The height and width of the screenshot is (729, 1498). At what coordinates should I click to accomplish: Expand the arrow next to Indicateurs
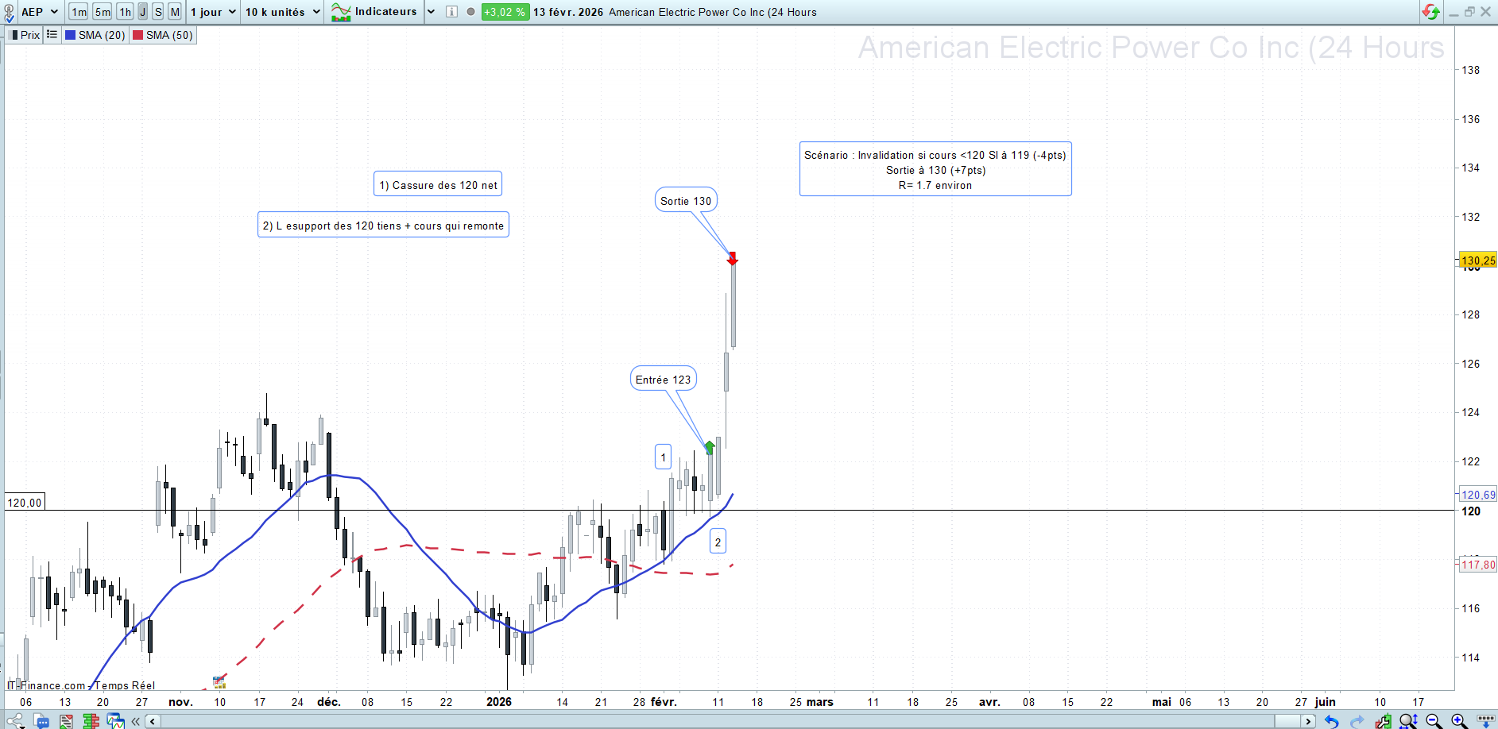coord(431,12)
